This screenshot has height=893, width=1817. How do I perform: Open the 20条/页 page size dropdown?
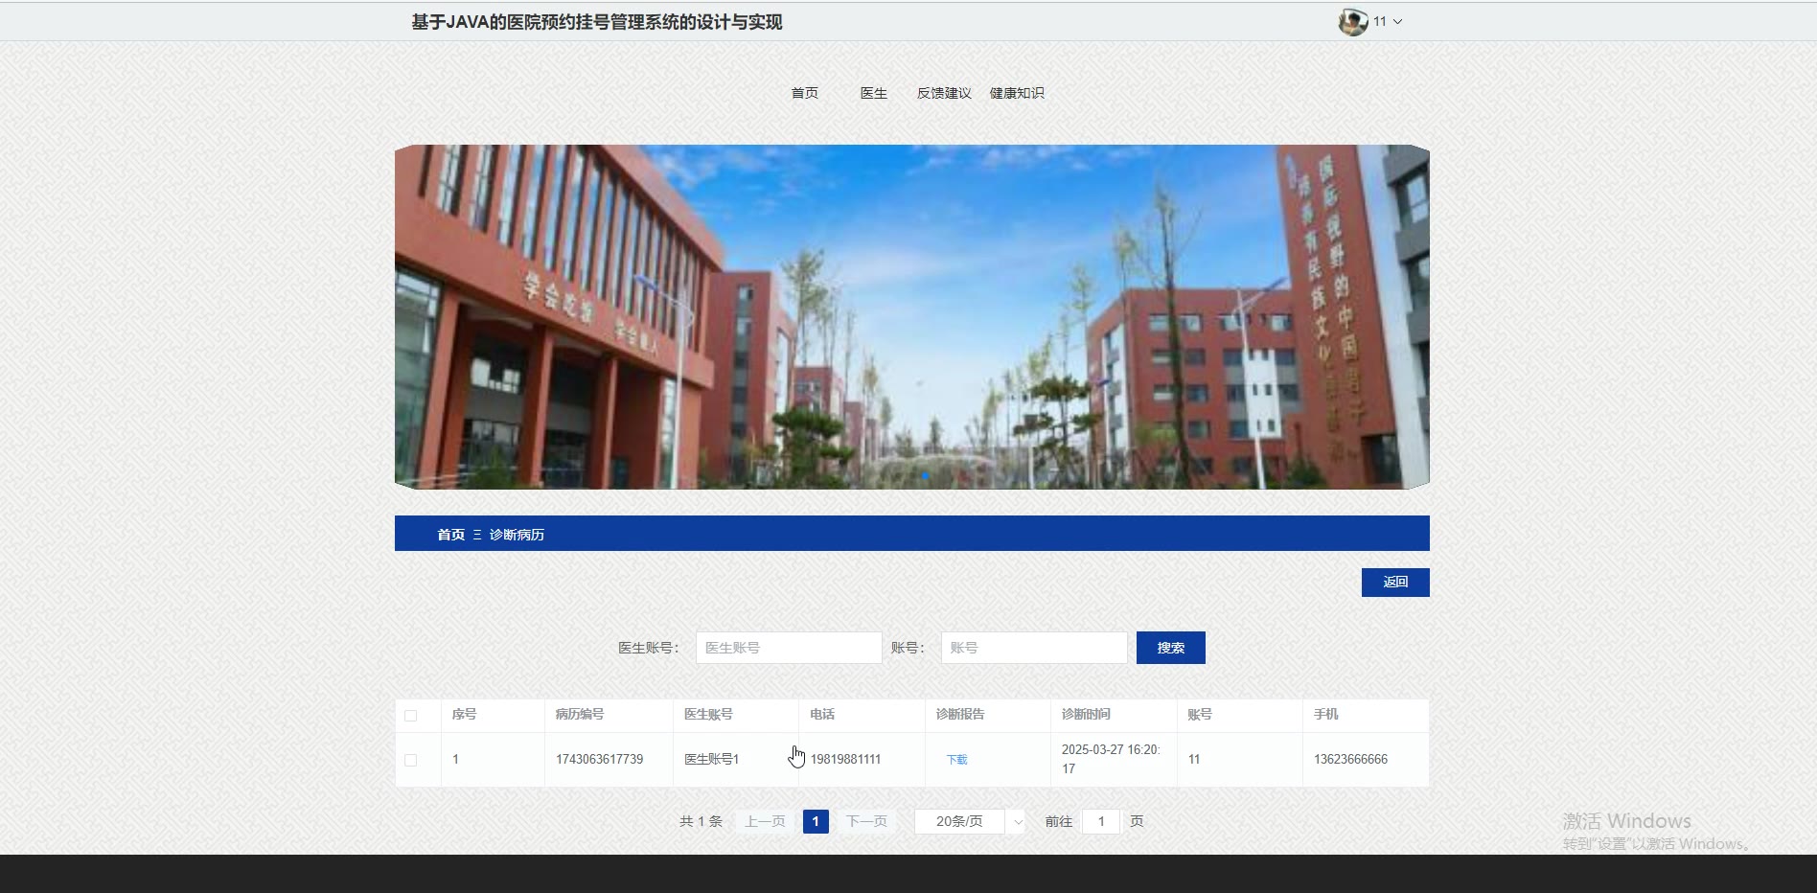tap(969, 821)
